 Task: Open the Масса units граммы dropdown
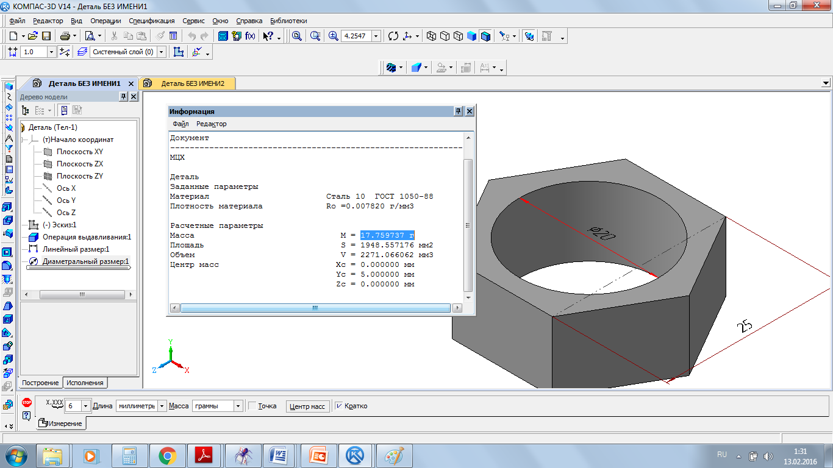coord(238,406)
